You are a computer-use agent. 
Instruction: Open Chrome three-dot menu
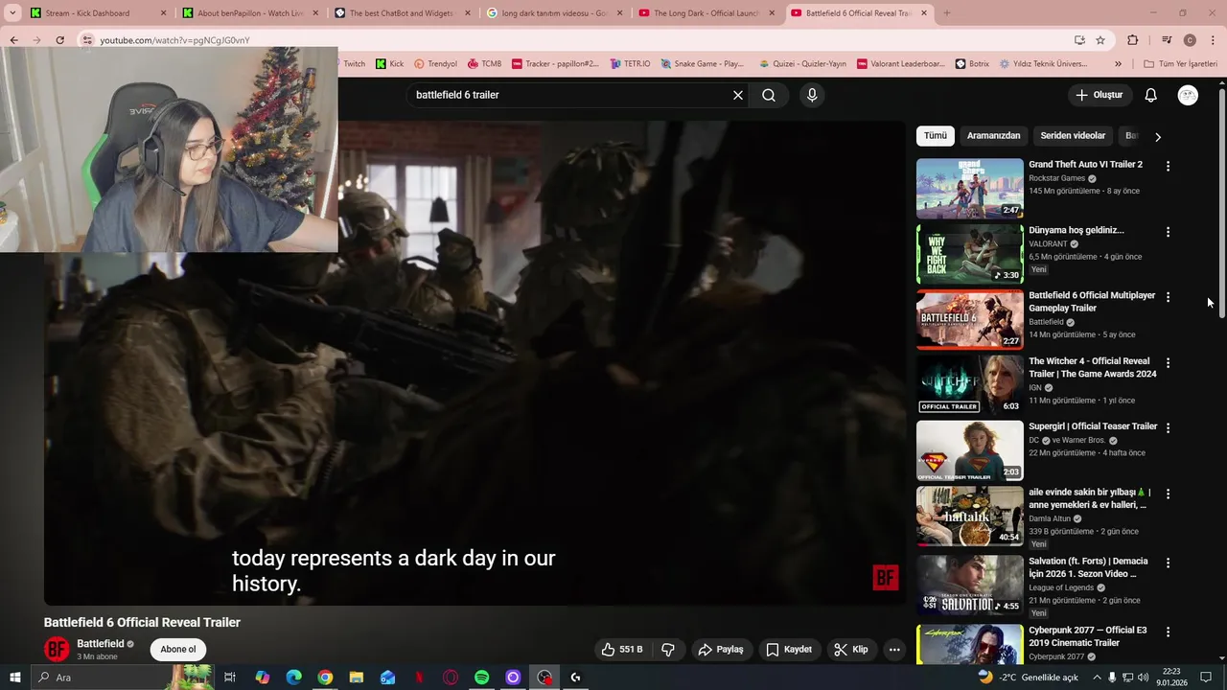1212,40
